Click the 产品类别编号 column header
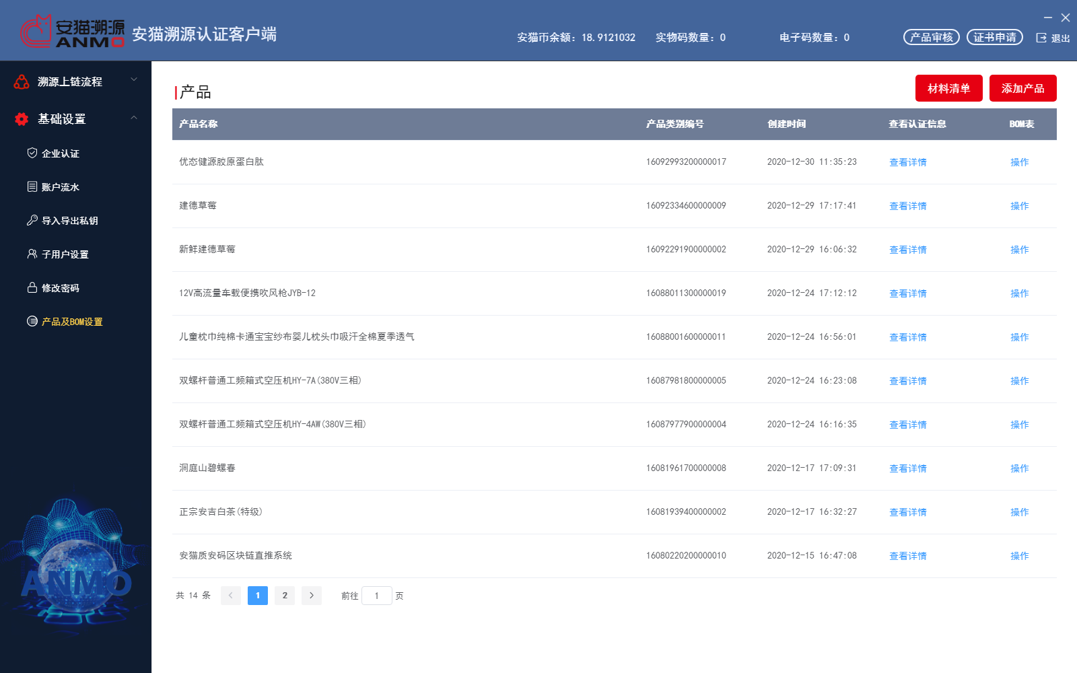Viewport: 1077px width, 673px height. [x=675, y=124]
